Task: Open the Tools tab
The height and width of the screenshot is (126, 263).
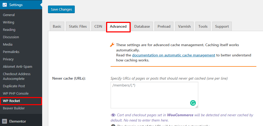Action: tap(203, 26)
